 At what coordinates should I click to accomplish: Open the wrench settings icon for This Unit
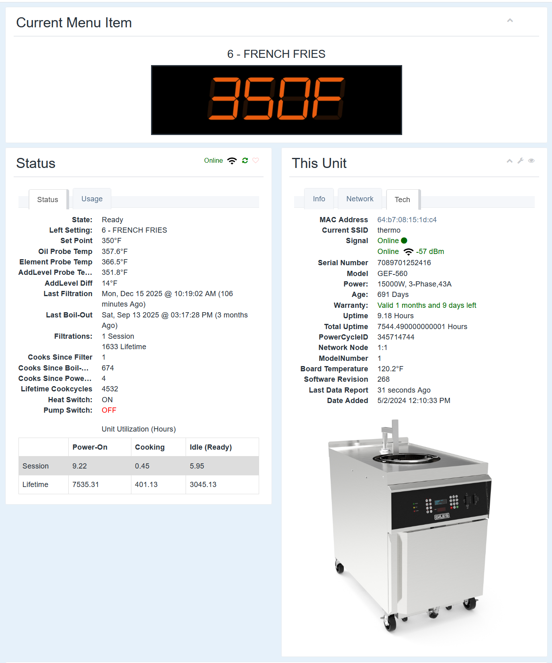[520, 161]
